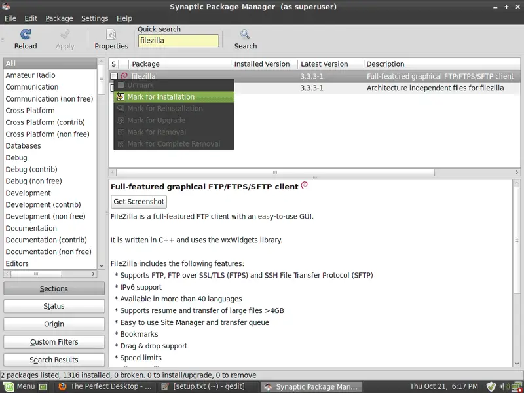Click the Properties toolbar icon
Image resolution: width=524 pixels, height=393 pixels.
click(111, 35)
